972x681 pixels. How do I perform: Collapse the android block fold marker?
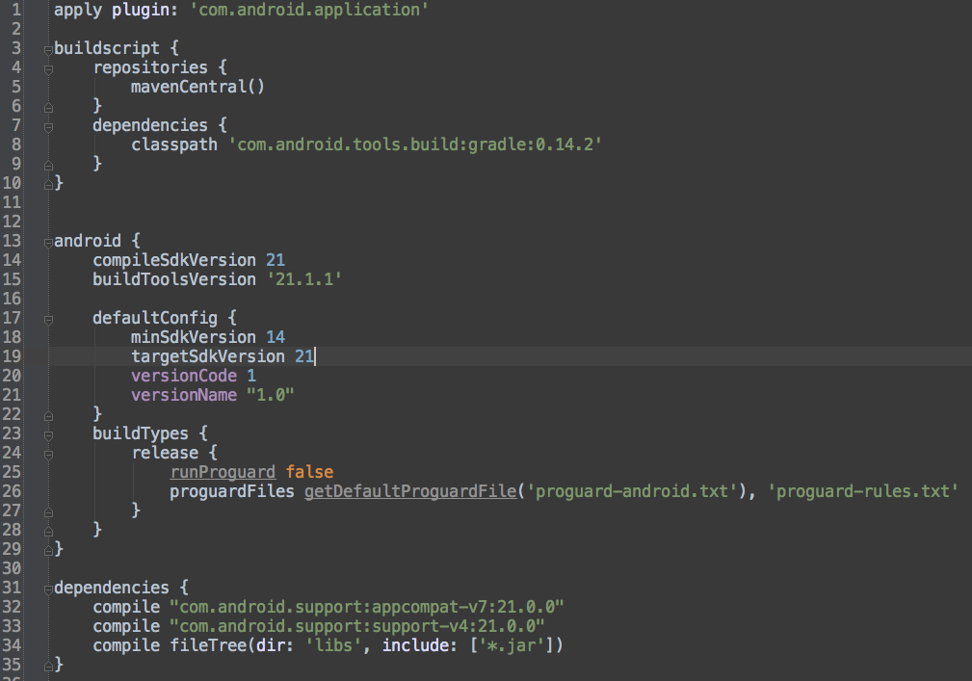48,243
